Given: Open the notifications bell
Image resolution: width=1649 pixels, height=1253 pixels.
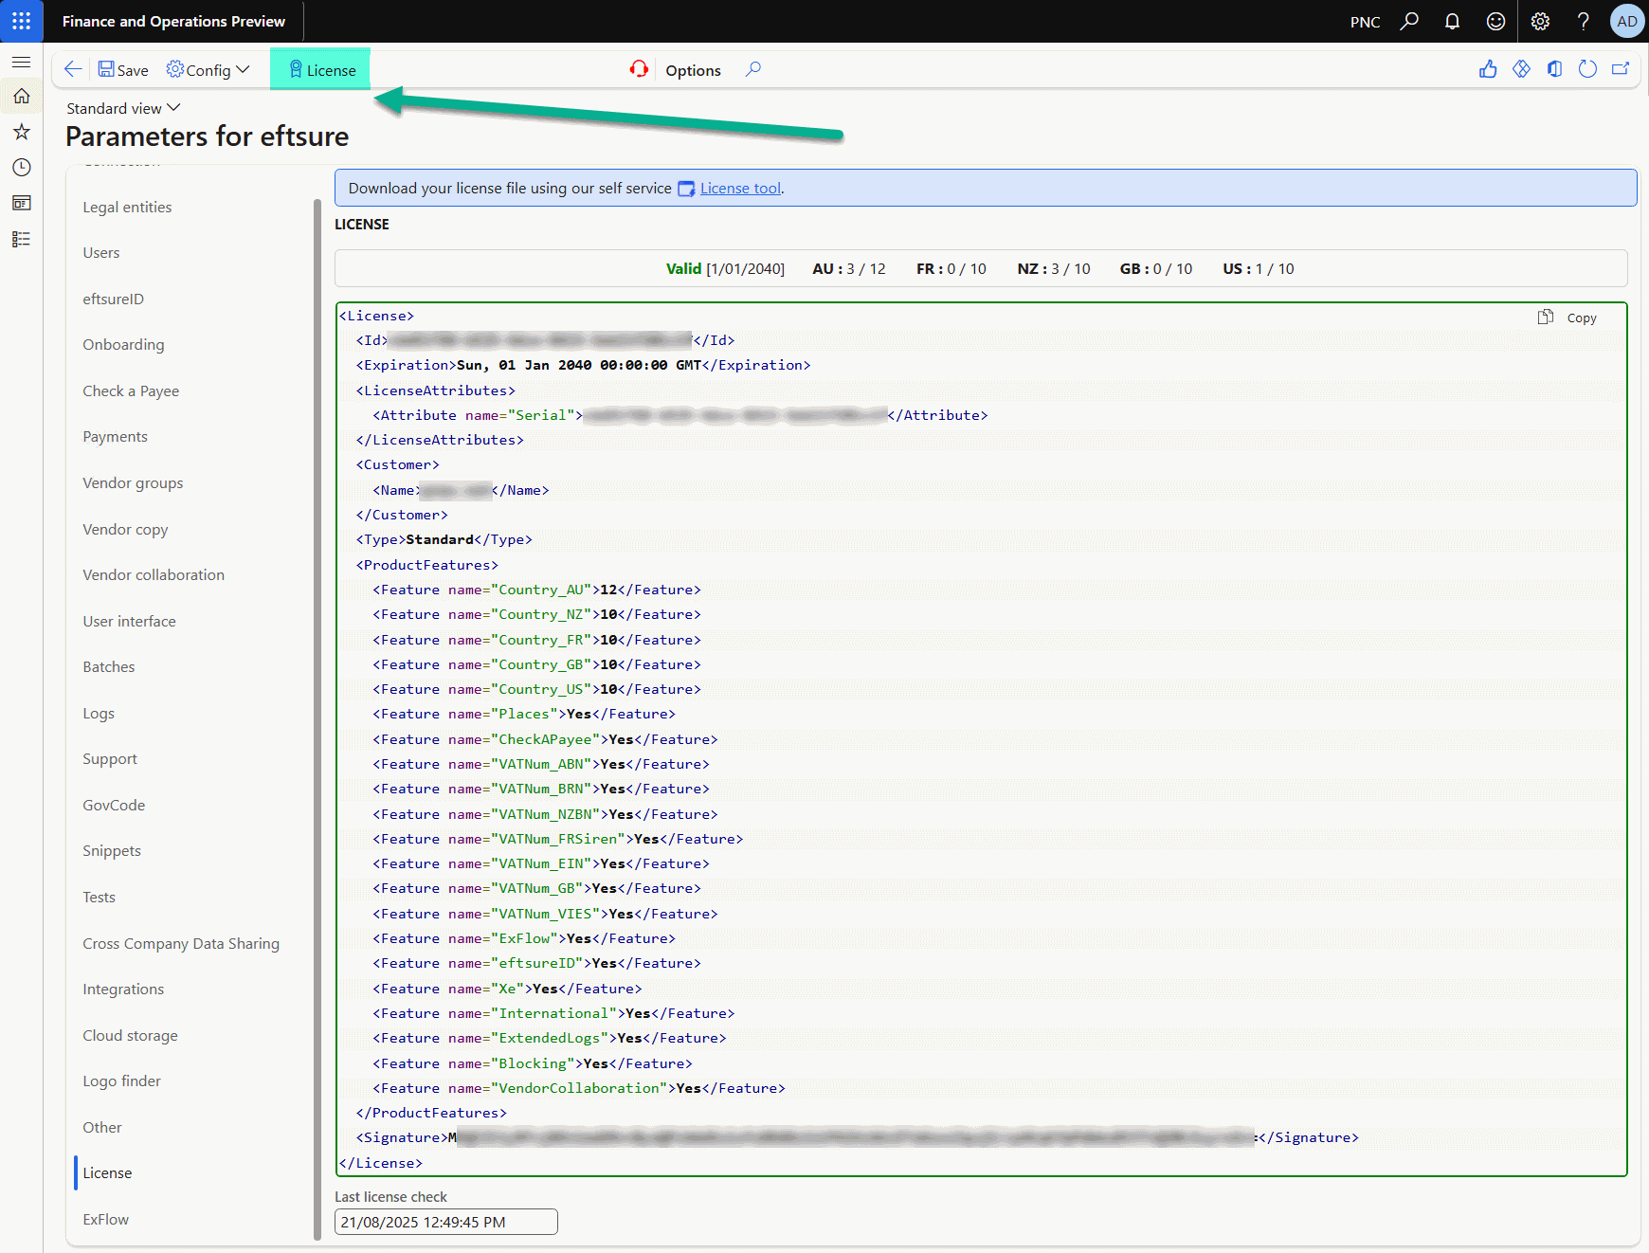Looking at the screenshot, I should 1452,21.
